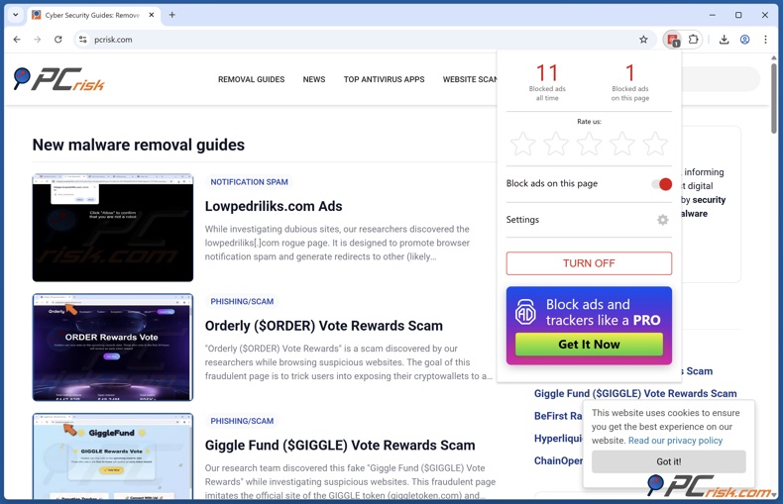Screen dimensions: 783x504
Task: Open Lowpedriliks.com Ads article thumbnail
Action: click(x=113, y=228)
